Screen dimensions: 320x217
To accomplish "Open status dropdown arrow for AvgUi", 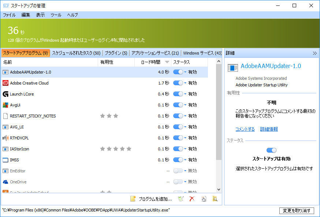I will (185, 105).
